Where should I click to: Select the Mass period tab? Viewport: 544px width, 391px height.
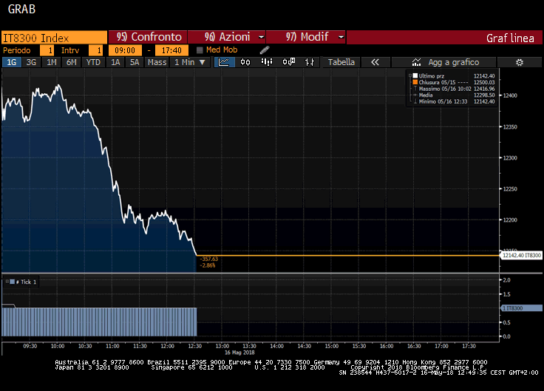pos(157,62)
